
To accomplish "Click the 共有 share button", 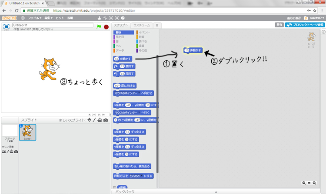I will coord(279,25).
